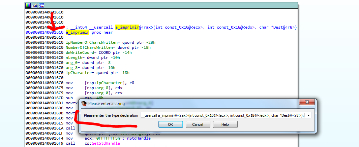Viewport: 359px width, 147px height.
Task: Select the 'Please enter the type declaration' label
Action: [111, 115]
